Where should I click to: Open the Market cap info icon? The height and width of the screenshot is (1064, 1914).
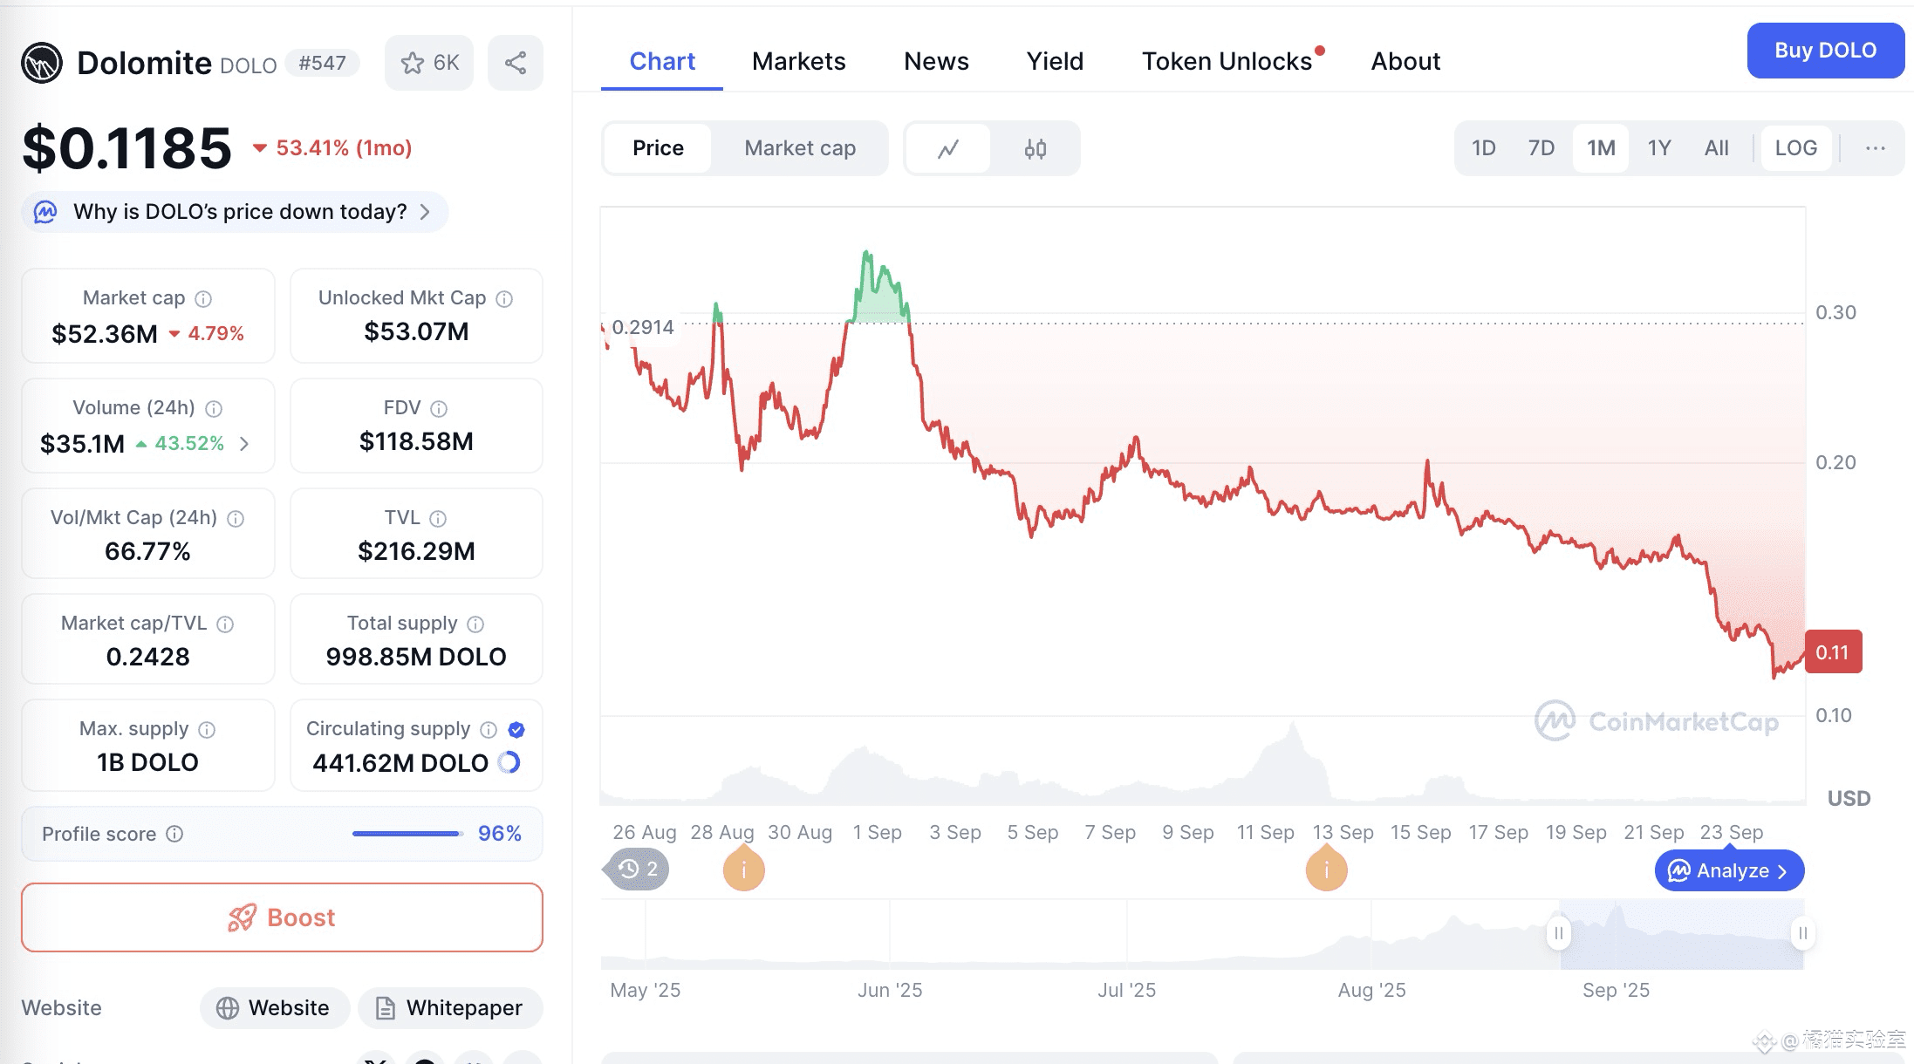coord(203,299)
